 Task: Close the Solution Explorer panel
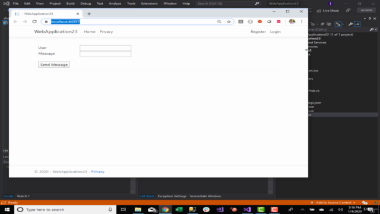click(375, 18)
